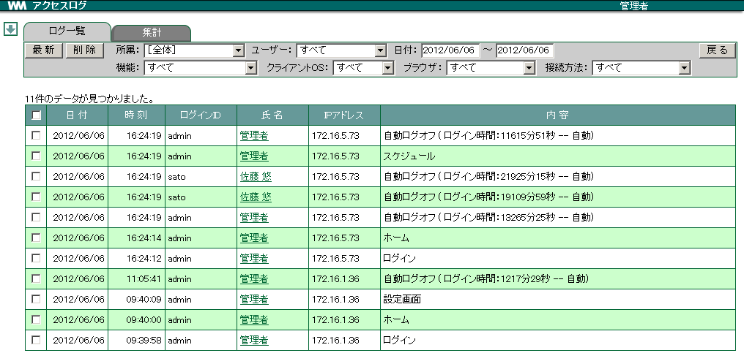Image resolution: width=744 pixels, height=353 pixels.
Task: Check the 設定画面 row checkbox
Action: click(36, 299)
